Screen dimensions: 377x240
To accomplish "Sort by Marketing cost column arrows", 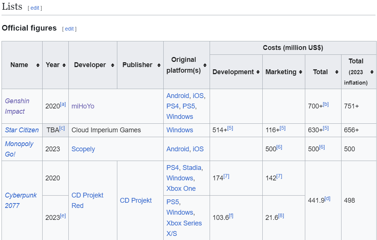I will 300,72.
